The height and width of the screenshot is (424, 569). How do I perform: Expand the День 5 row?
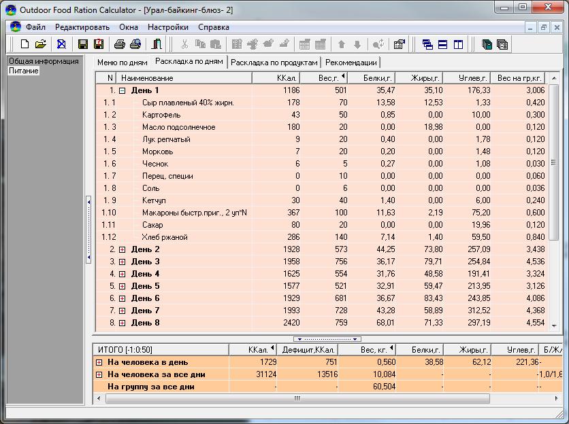(x=123, y=286)
